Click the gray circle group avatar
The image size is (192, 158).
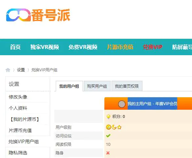click(x=121, y=104)
